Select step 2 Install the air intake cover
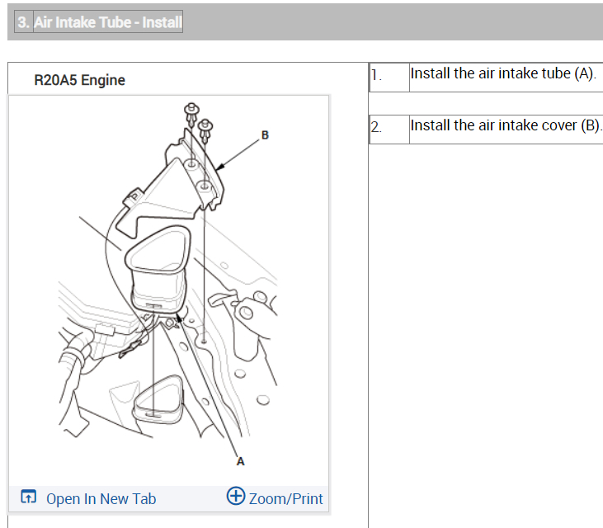The image size is (603, 528). [506, 125]
